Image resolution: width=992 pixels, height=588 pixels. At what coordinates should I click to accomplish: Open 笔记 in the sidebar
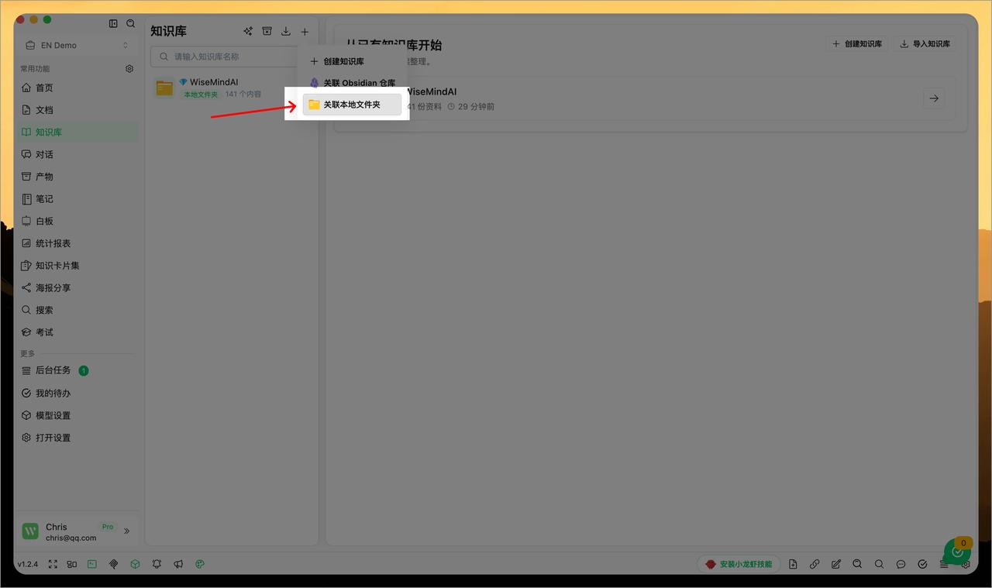77,199
